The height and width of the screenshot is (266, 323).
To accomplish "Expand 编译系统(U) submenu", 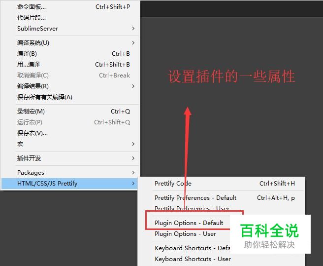I will point(70,43).
